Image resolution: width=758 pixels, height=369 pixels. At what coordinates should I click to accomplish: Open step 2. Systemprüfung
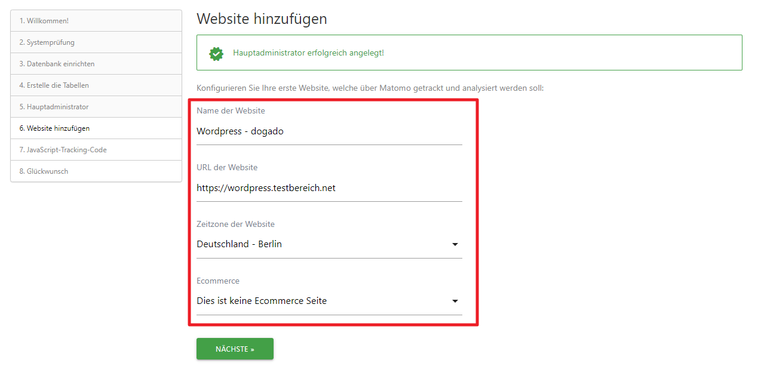coord(96,42)
